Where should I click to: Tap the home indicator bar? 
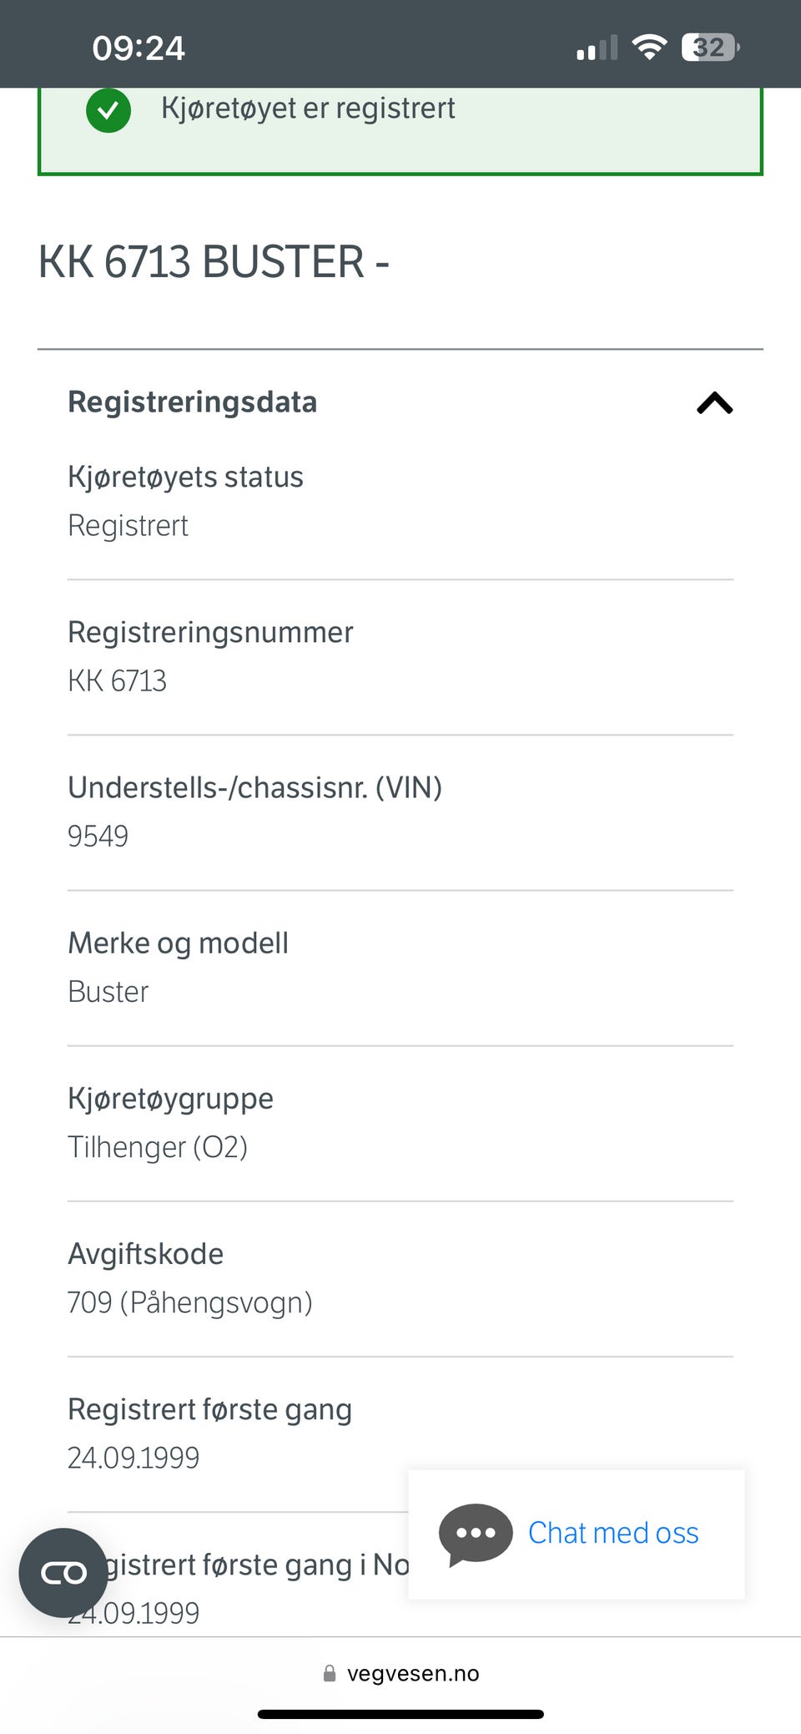pos(400,1714)
